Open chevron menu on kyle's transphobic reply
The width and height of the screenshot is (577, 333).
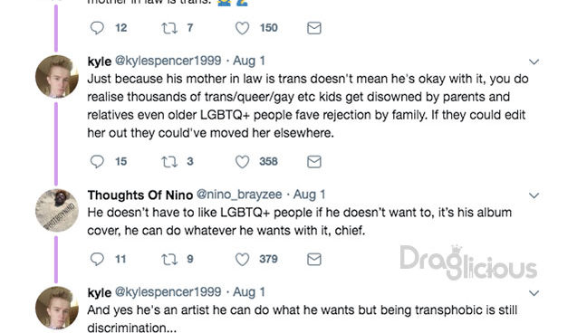click(534, 293)
